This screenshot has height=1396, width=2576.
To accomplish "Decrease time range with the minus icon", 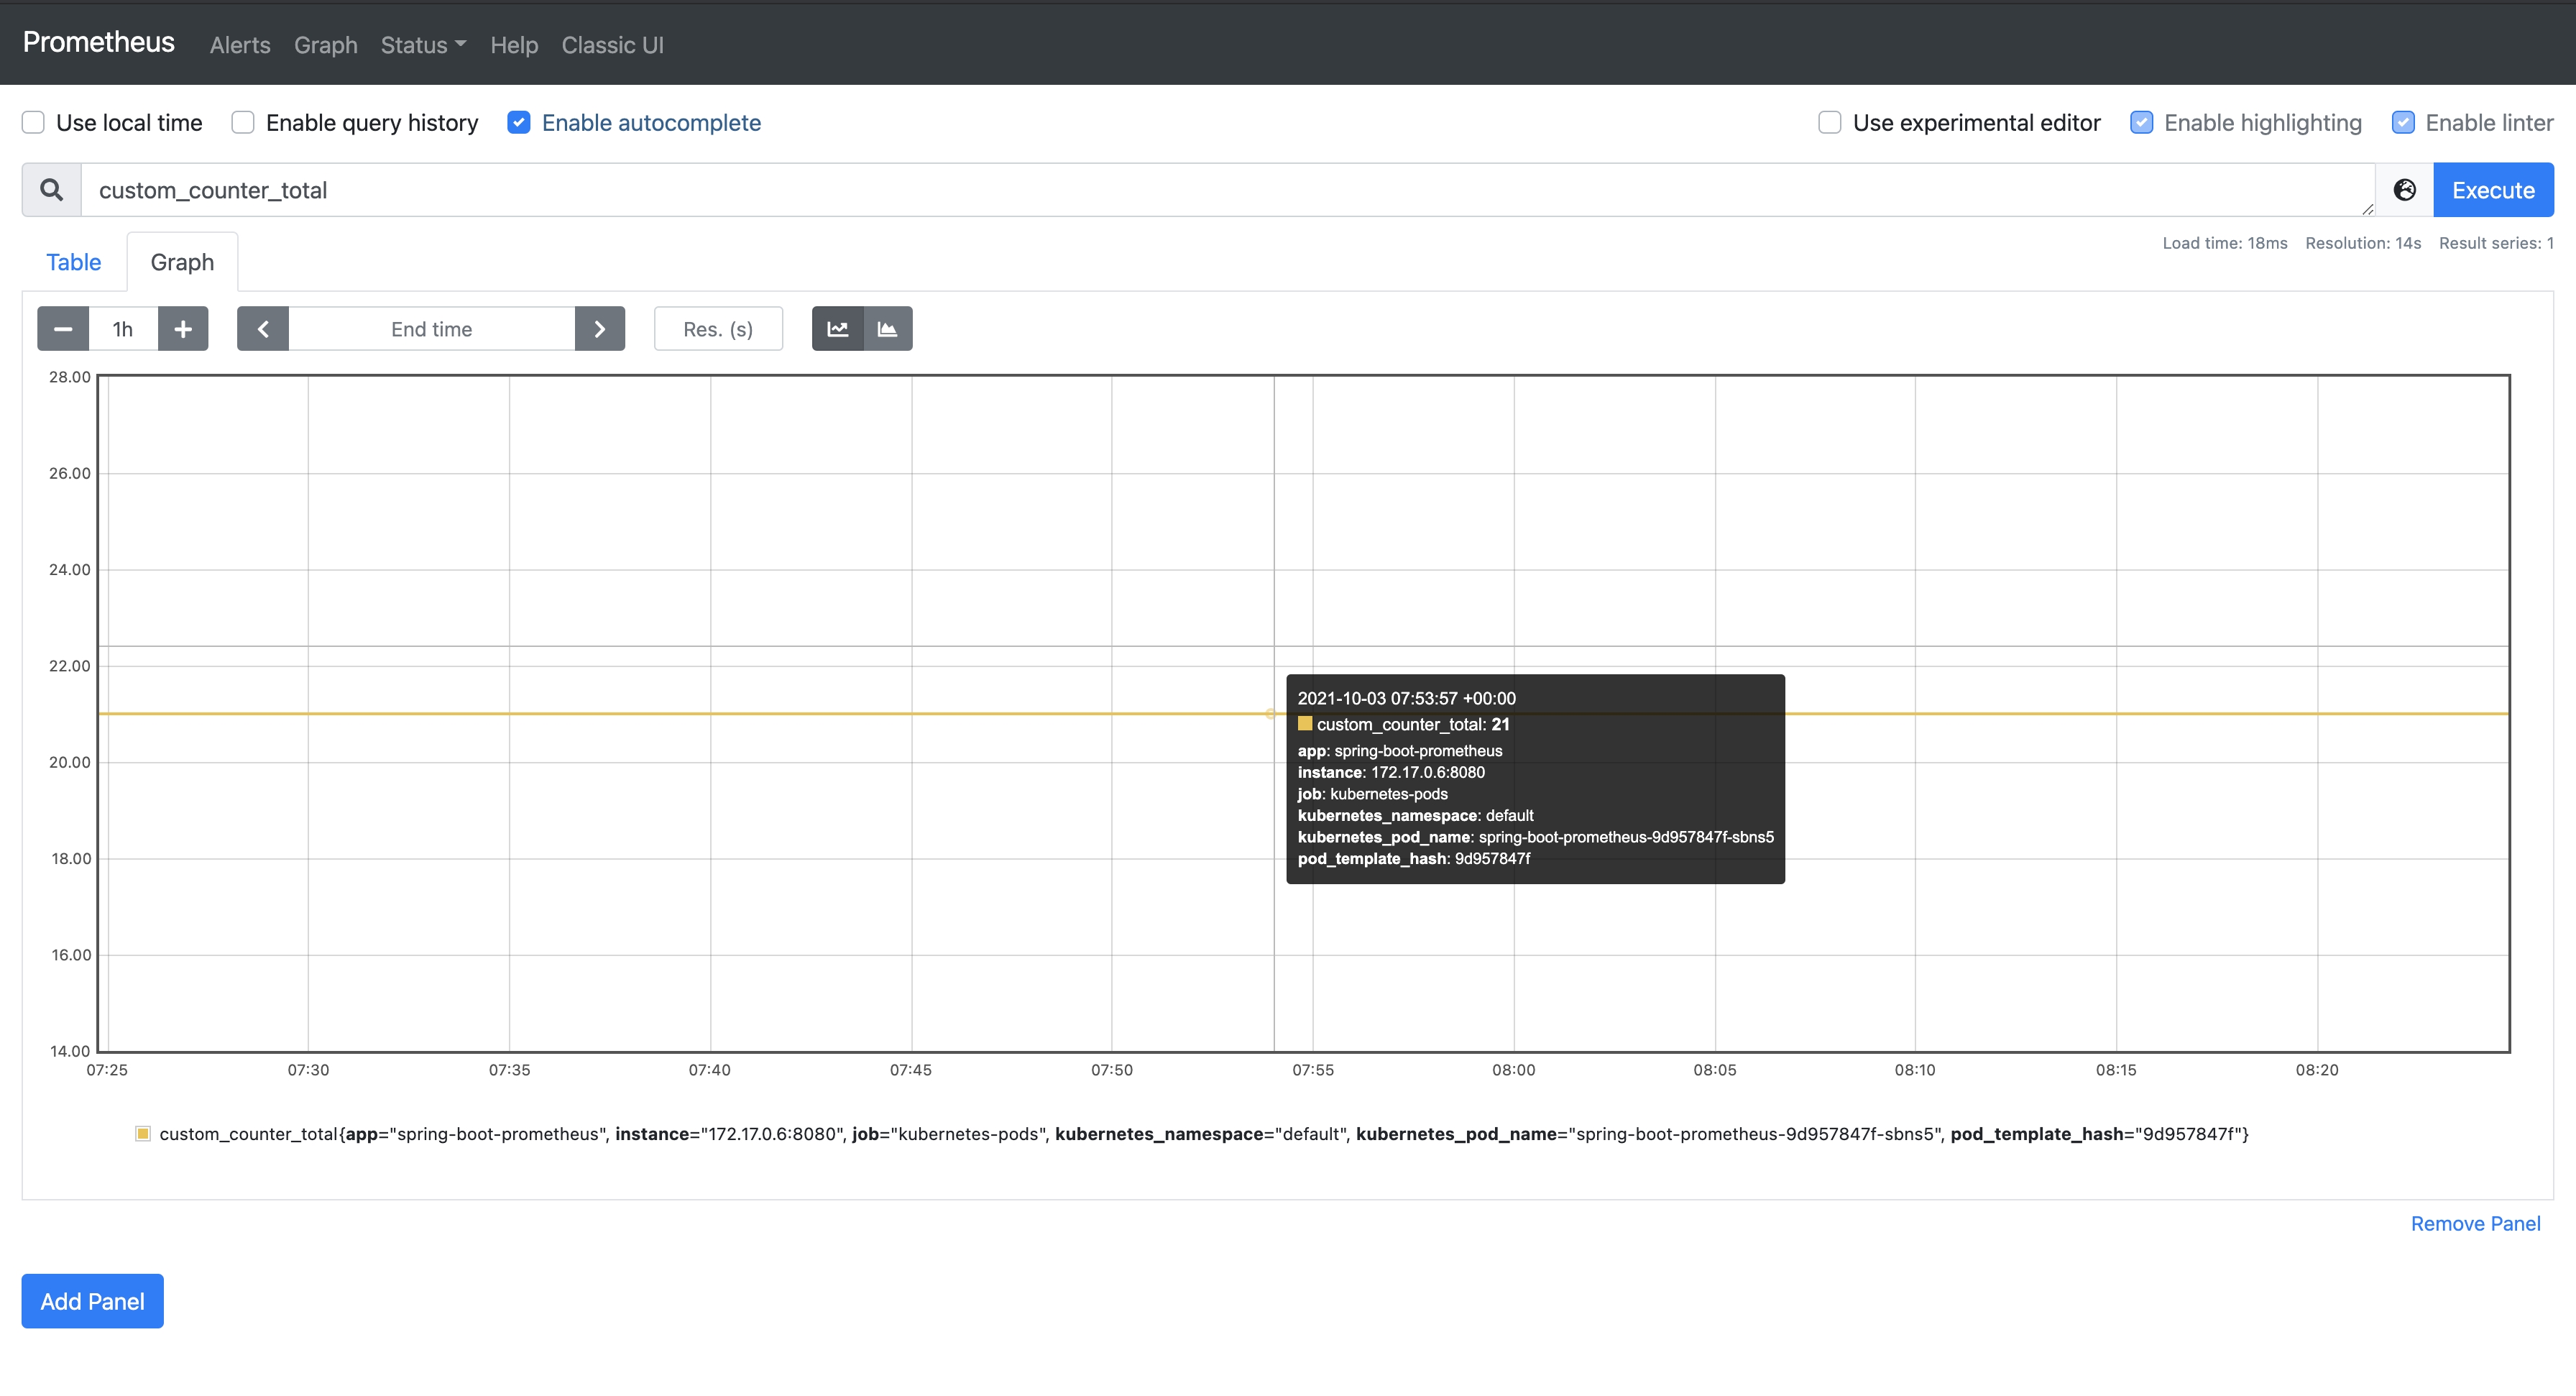I will point(62,328).
